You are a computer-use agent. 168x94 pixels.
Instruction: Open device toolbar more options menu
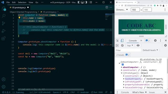click(x=165, y=10)
